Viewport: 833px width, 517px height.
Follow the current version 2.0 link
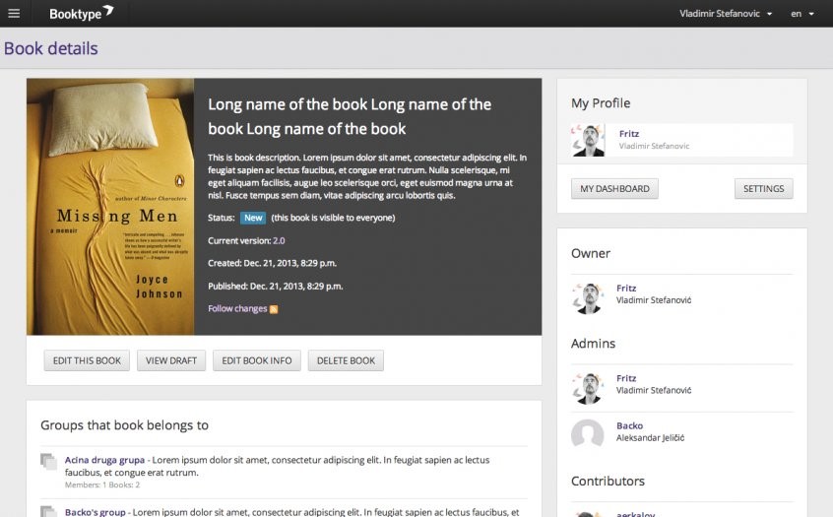tap(279, 240)
